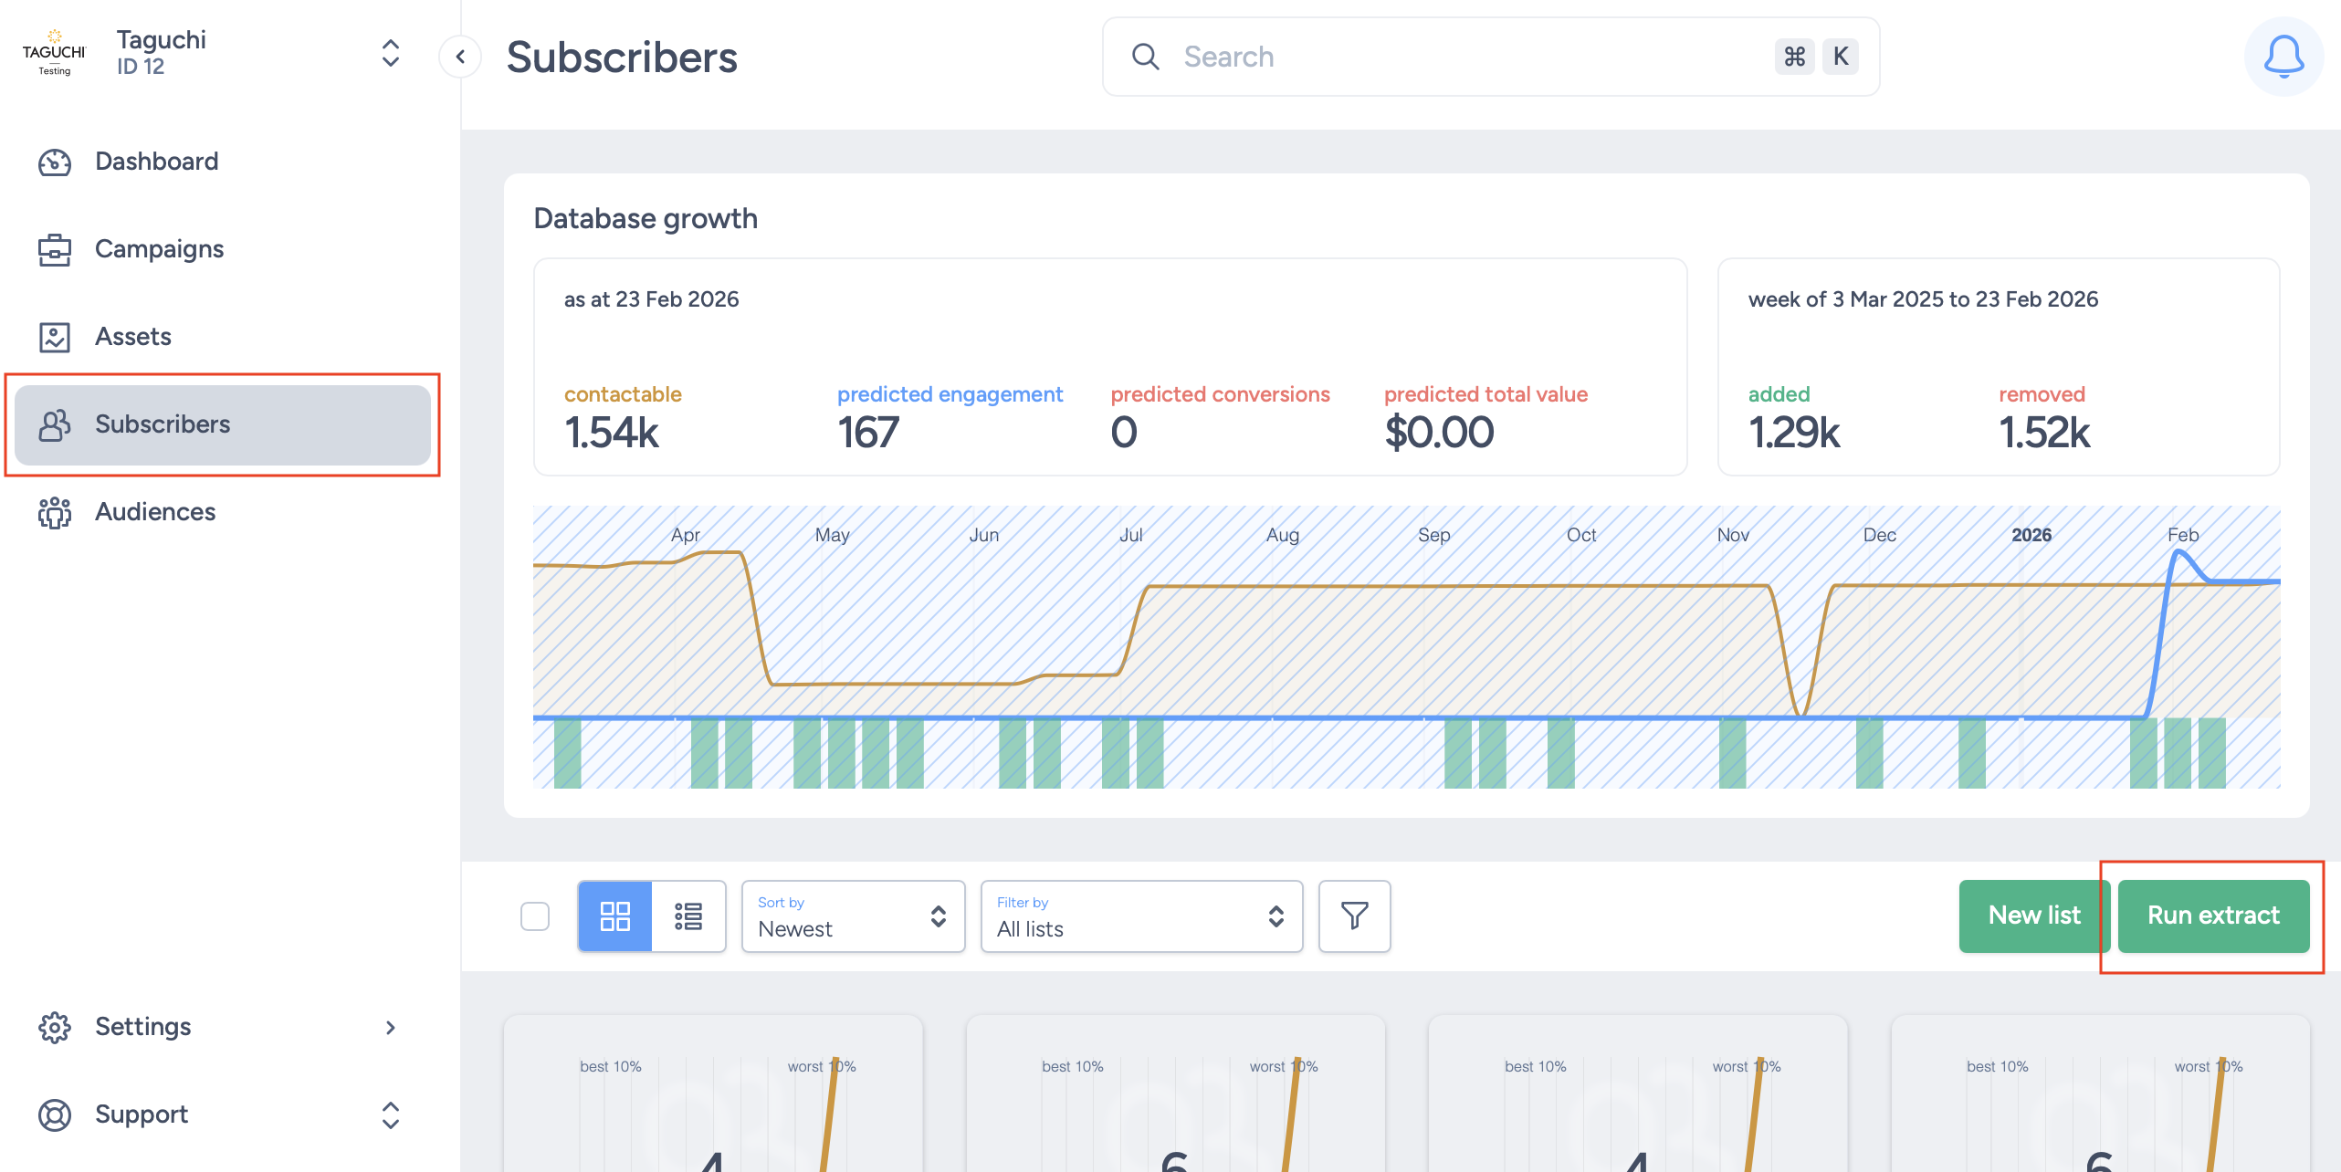Viewport: 2341px width, 1172px height.
Task: Click the Support lifebuoy icon
Action: 55,1114
